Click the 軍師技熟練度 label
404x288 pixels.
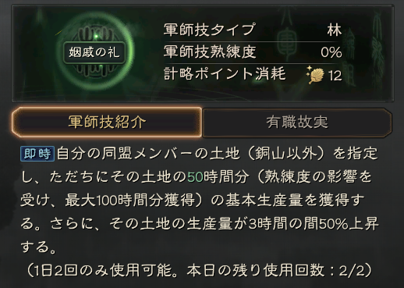[210, 52]
